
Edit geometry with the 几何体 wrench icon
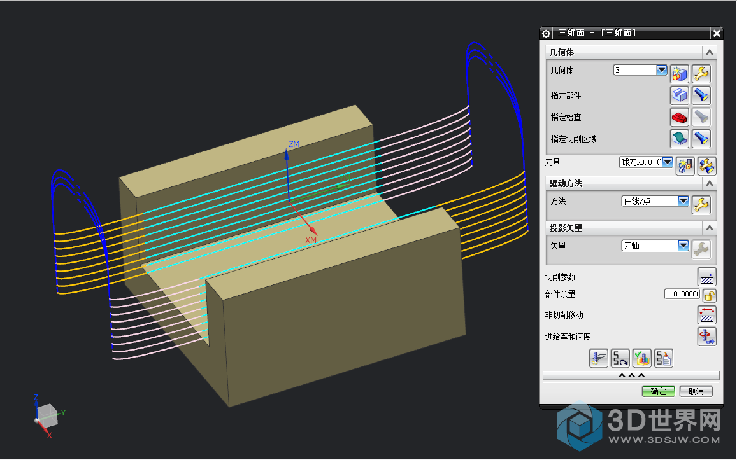click(701, 74)
